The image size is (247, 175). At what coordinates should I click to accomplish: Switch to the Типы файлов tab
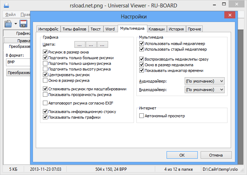[74, 29]
